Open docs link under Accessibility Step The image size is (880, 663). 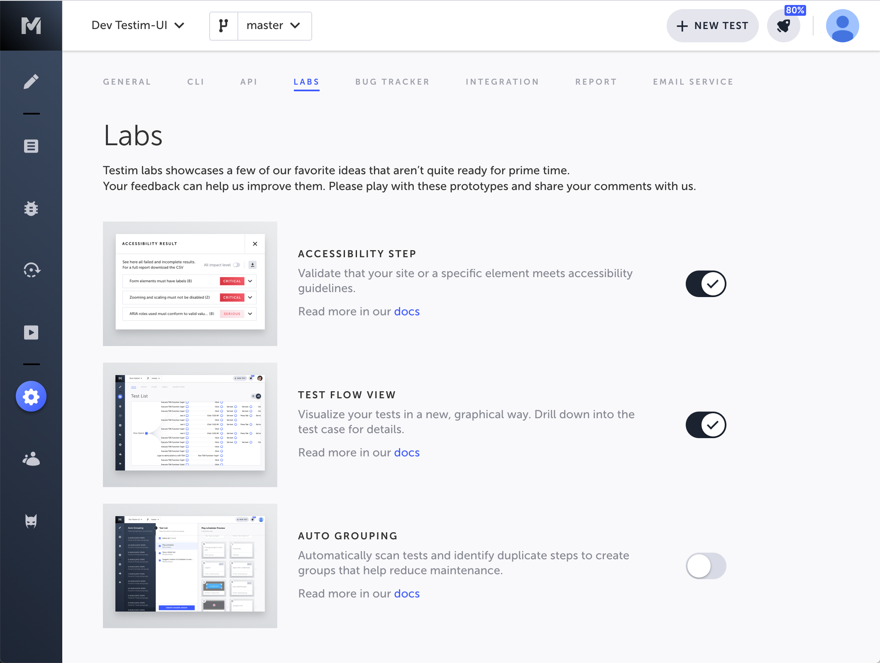tap(406, 312)
